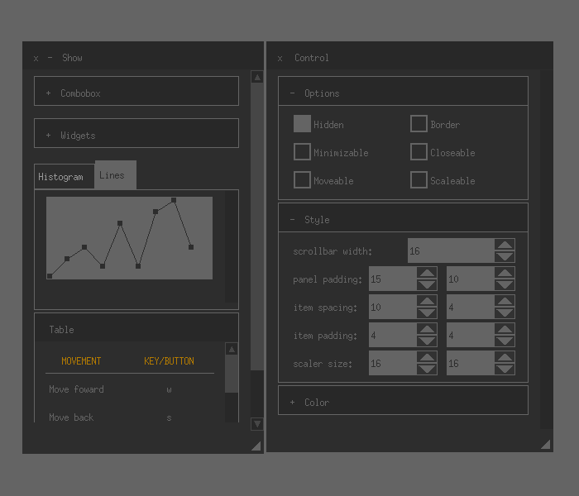Click the MOVEMENT column header
579x496 pixels.
(x=81, y=361)
